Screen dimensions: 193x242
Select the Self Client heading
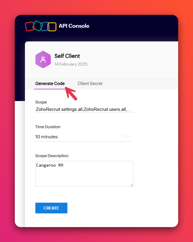[x=67, y=56]
